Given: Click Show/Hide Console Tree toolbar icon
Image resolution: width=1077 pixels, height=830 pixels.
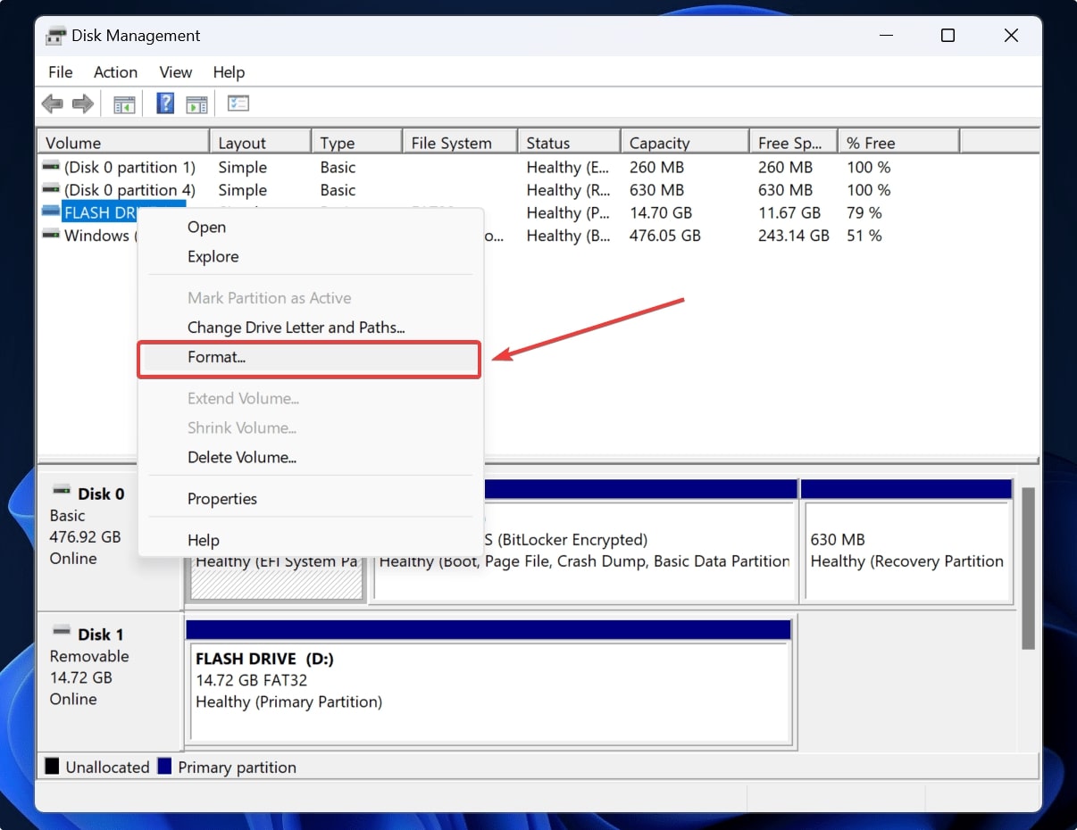Looking at the screenshot, I should 124,104.
